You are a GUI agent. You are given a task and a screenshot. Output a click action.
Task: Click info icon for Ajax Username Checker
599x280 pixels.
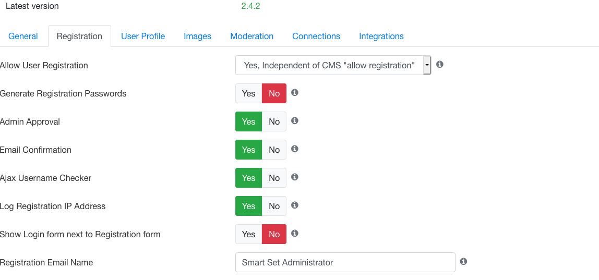[x=294, y=177]
